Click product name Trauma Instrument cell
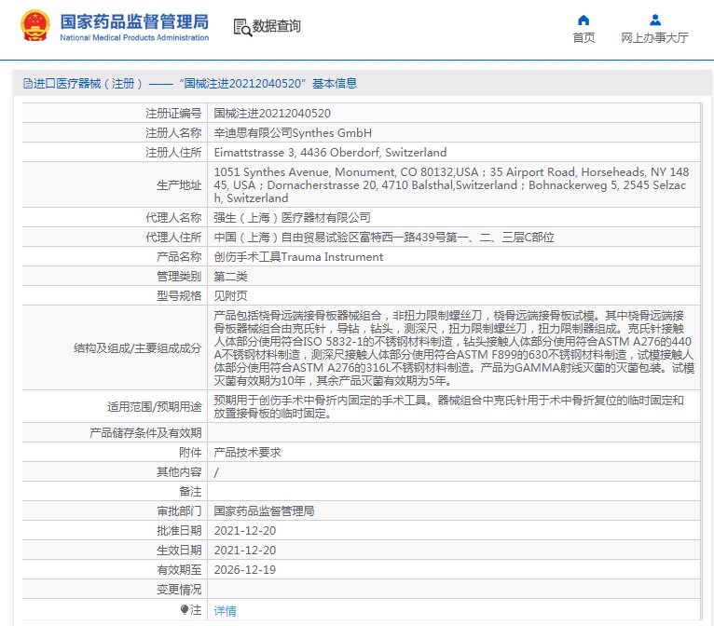The width and height of the screenshot is (714, 626). [298, 256]
